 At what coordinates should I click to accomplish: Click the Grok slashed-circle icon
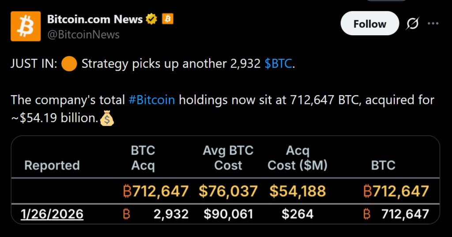(x=412, y=24)
